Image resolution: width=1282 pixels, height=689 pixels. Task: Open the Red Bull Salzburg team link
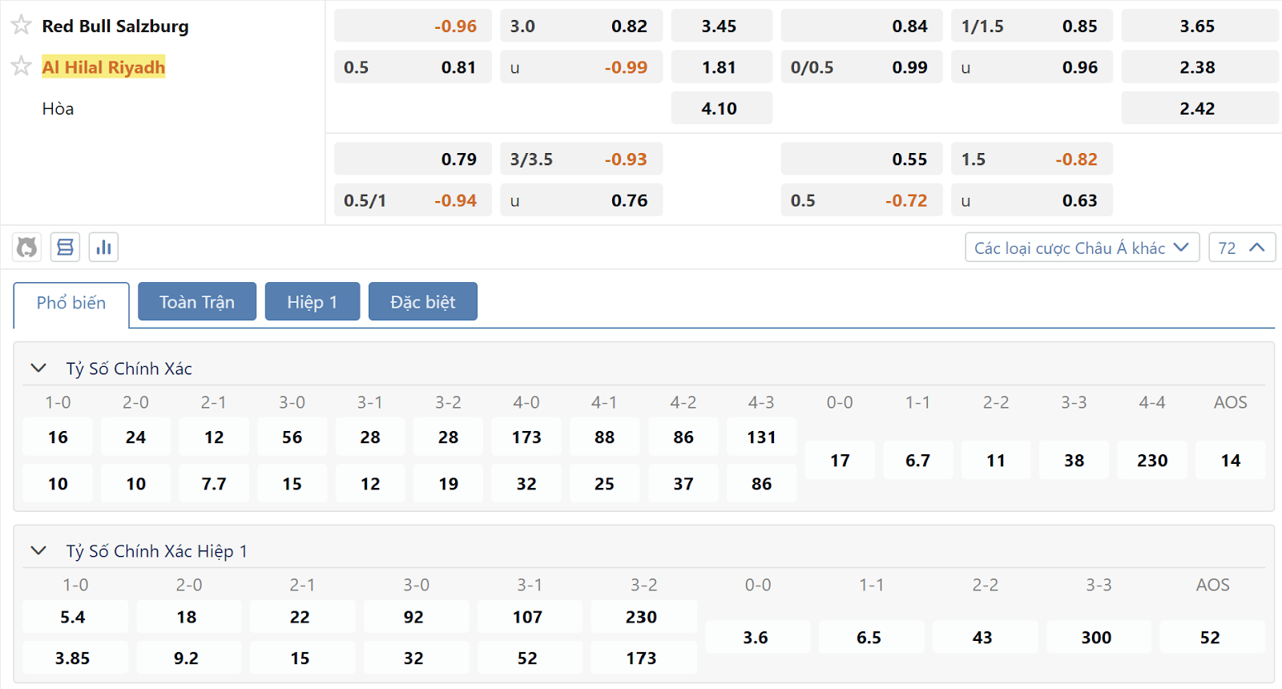pyautogui.click(x=115, y=26)
